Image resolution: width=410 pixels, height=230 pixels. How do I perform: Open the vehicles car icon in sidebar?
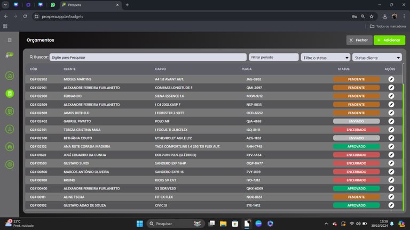click(x=10, y=147)
